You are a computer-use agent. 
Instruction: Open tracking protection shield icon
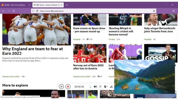(33, 11)
